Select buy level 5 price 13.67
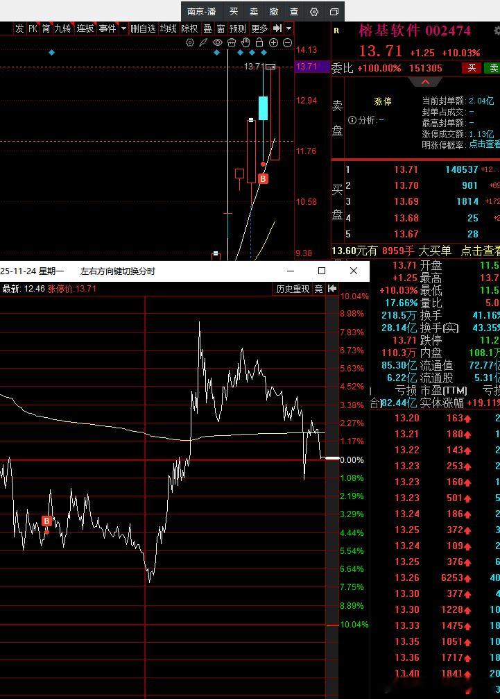500x699 pixels. 406,234
